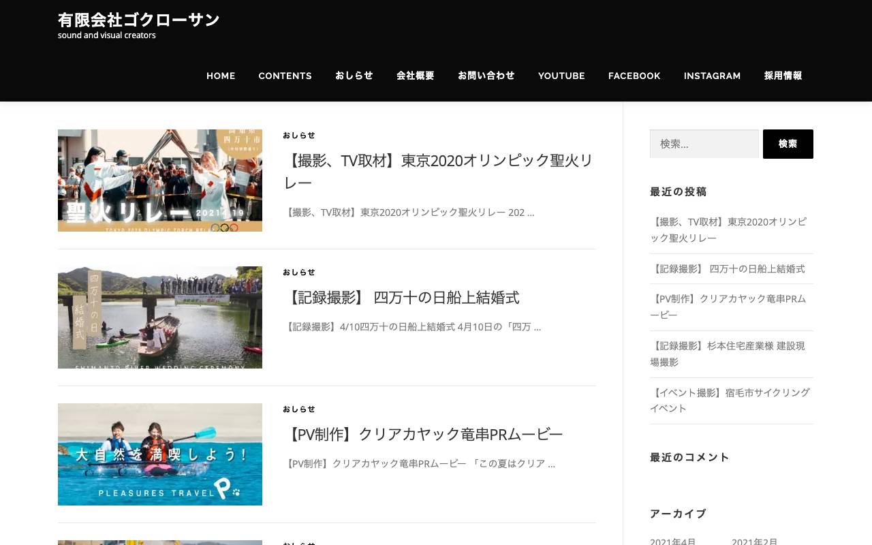Open sidebar recent post 四万十の日船上結婚式
Viewport: 872px width, 545px height.
(x=728, y=268)
